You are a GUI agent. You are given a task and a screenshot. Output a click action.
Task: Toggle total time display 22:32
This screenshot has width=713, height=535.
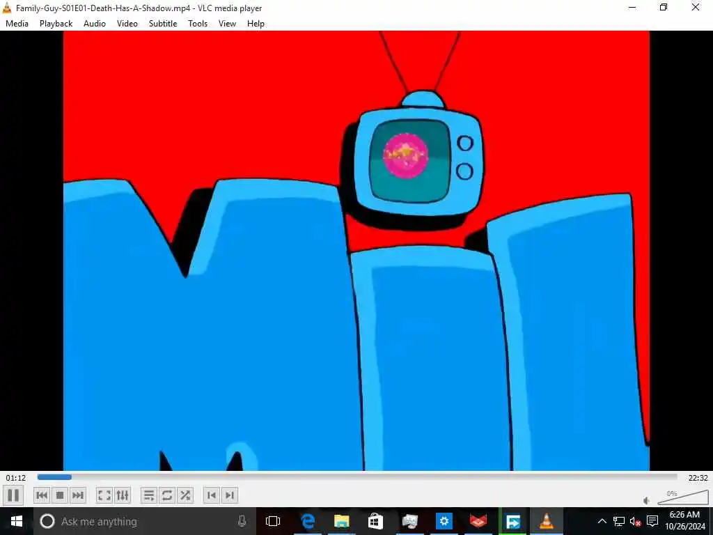[x=698, y=478]
